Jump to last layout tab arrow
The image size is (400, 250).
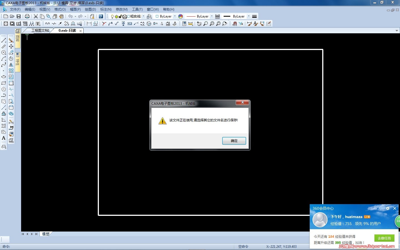pos(36,234)
